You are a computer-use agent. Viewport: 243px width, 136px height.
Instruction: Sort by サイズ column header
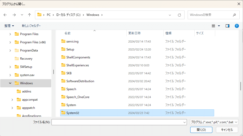[200, 33]
